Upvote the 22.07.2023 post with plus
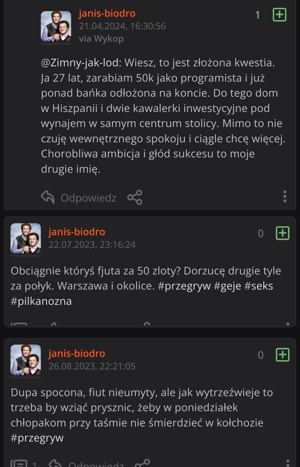This screenshot has width=300, height=467. (282, 233)
